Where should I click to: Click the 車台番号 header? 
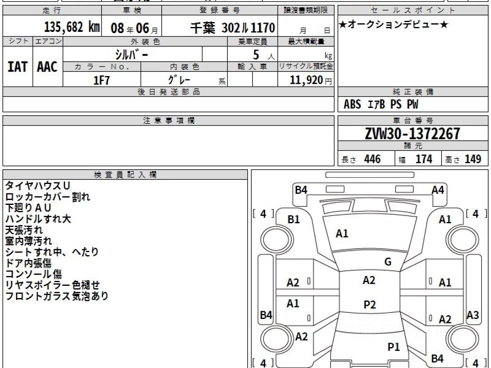(x=413, y=121)
